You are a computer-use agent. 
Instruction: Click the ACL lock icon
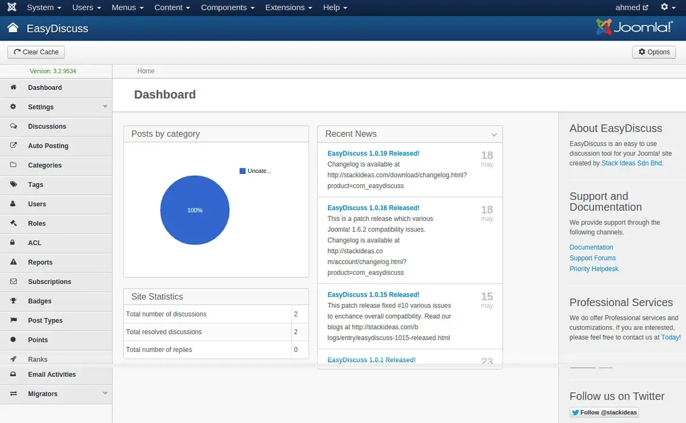point(14,243)
